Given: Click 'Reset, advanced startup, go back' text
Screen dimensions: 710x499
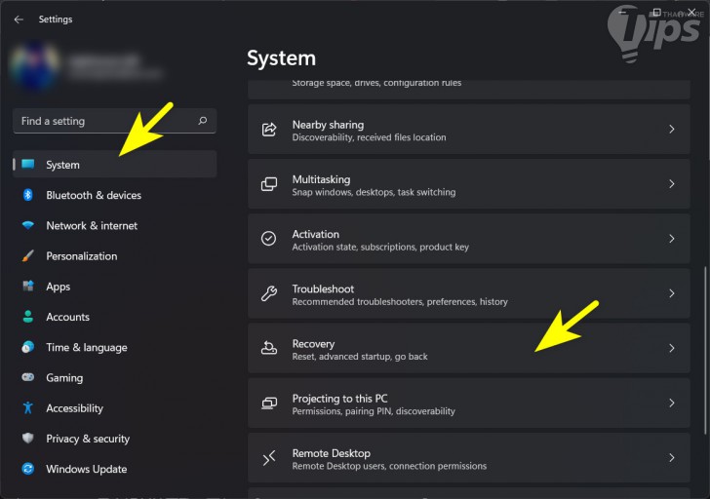Looking at the screenshot, I should pyautogui.click(x=360, y=357).
